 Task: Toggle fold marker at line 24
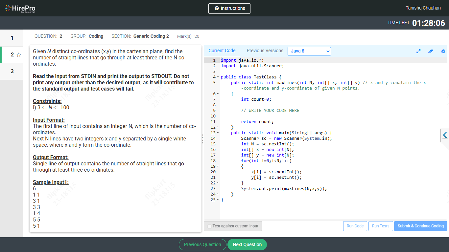click(x=218, y=194)
